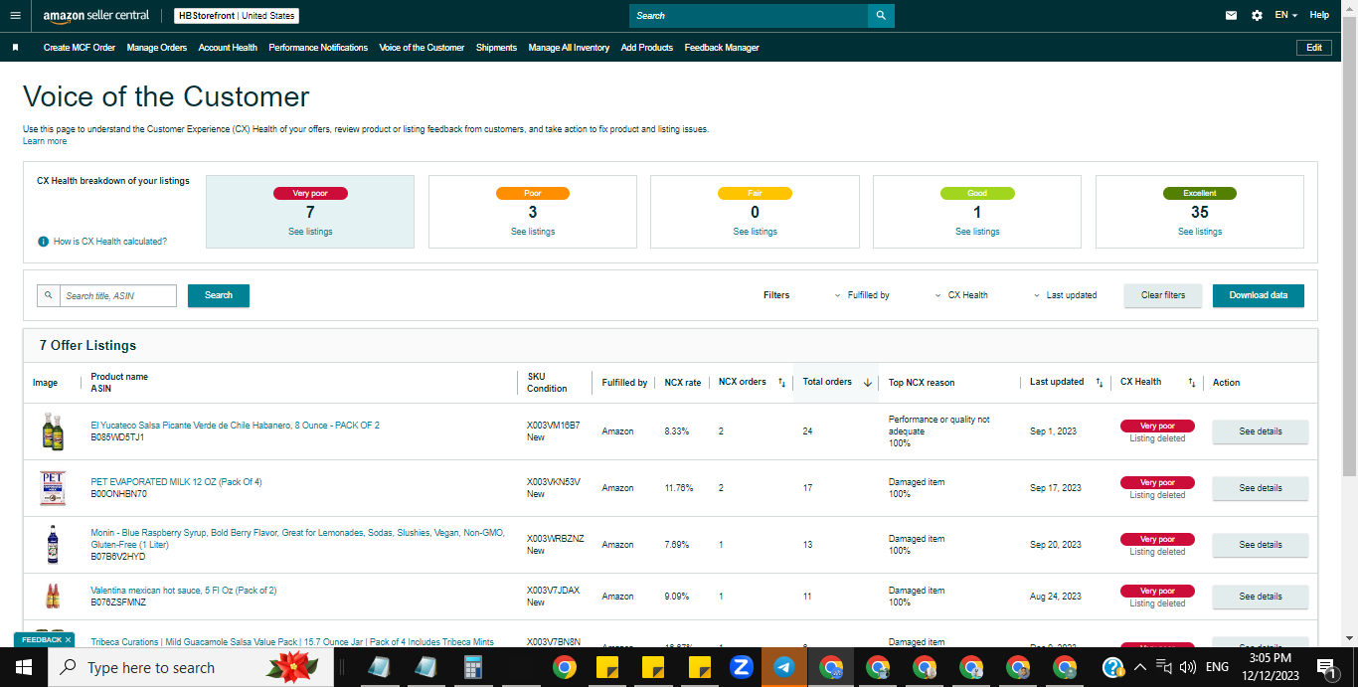Open Calculator from the taskbar
Image resolution: width=1358 pixels, height=687 pixels.
click(472, 667)
